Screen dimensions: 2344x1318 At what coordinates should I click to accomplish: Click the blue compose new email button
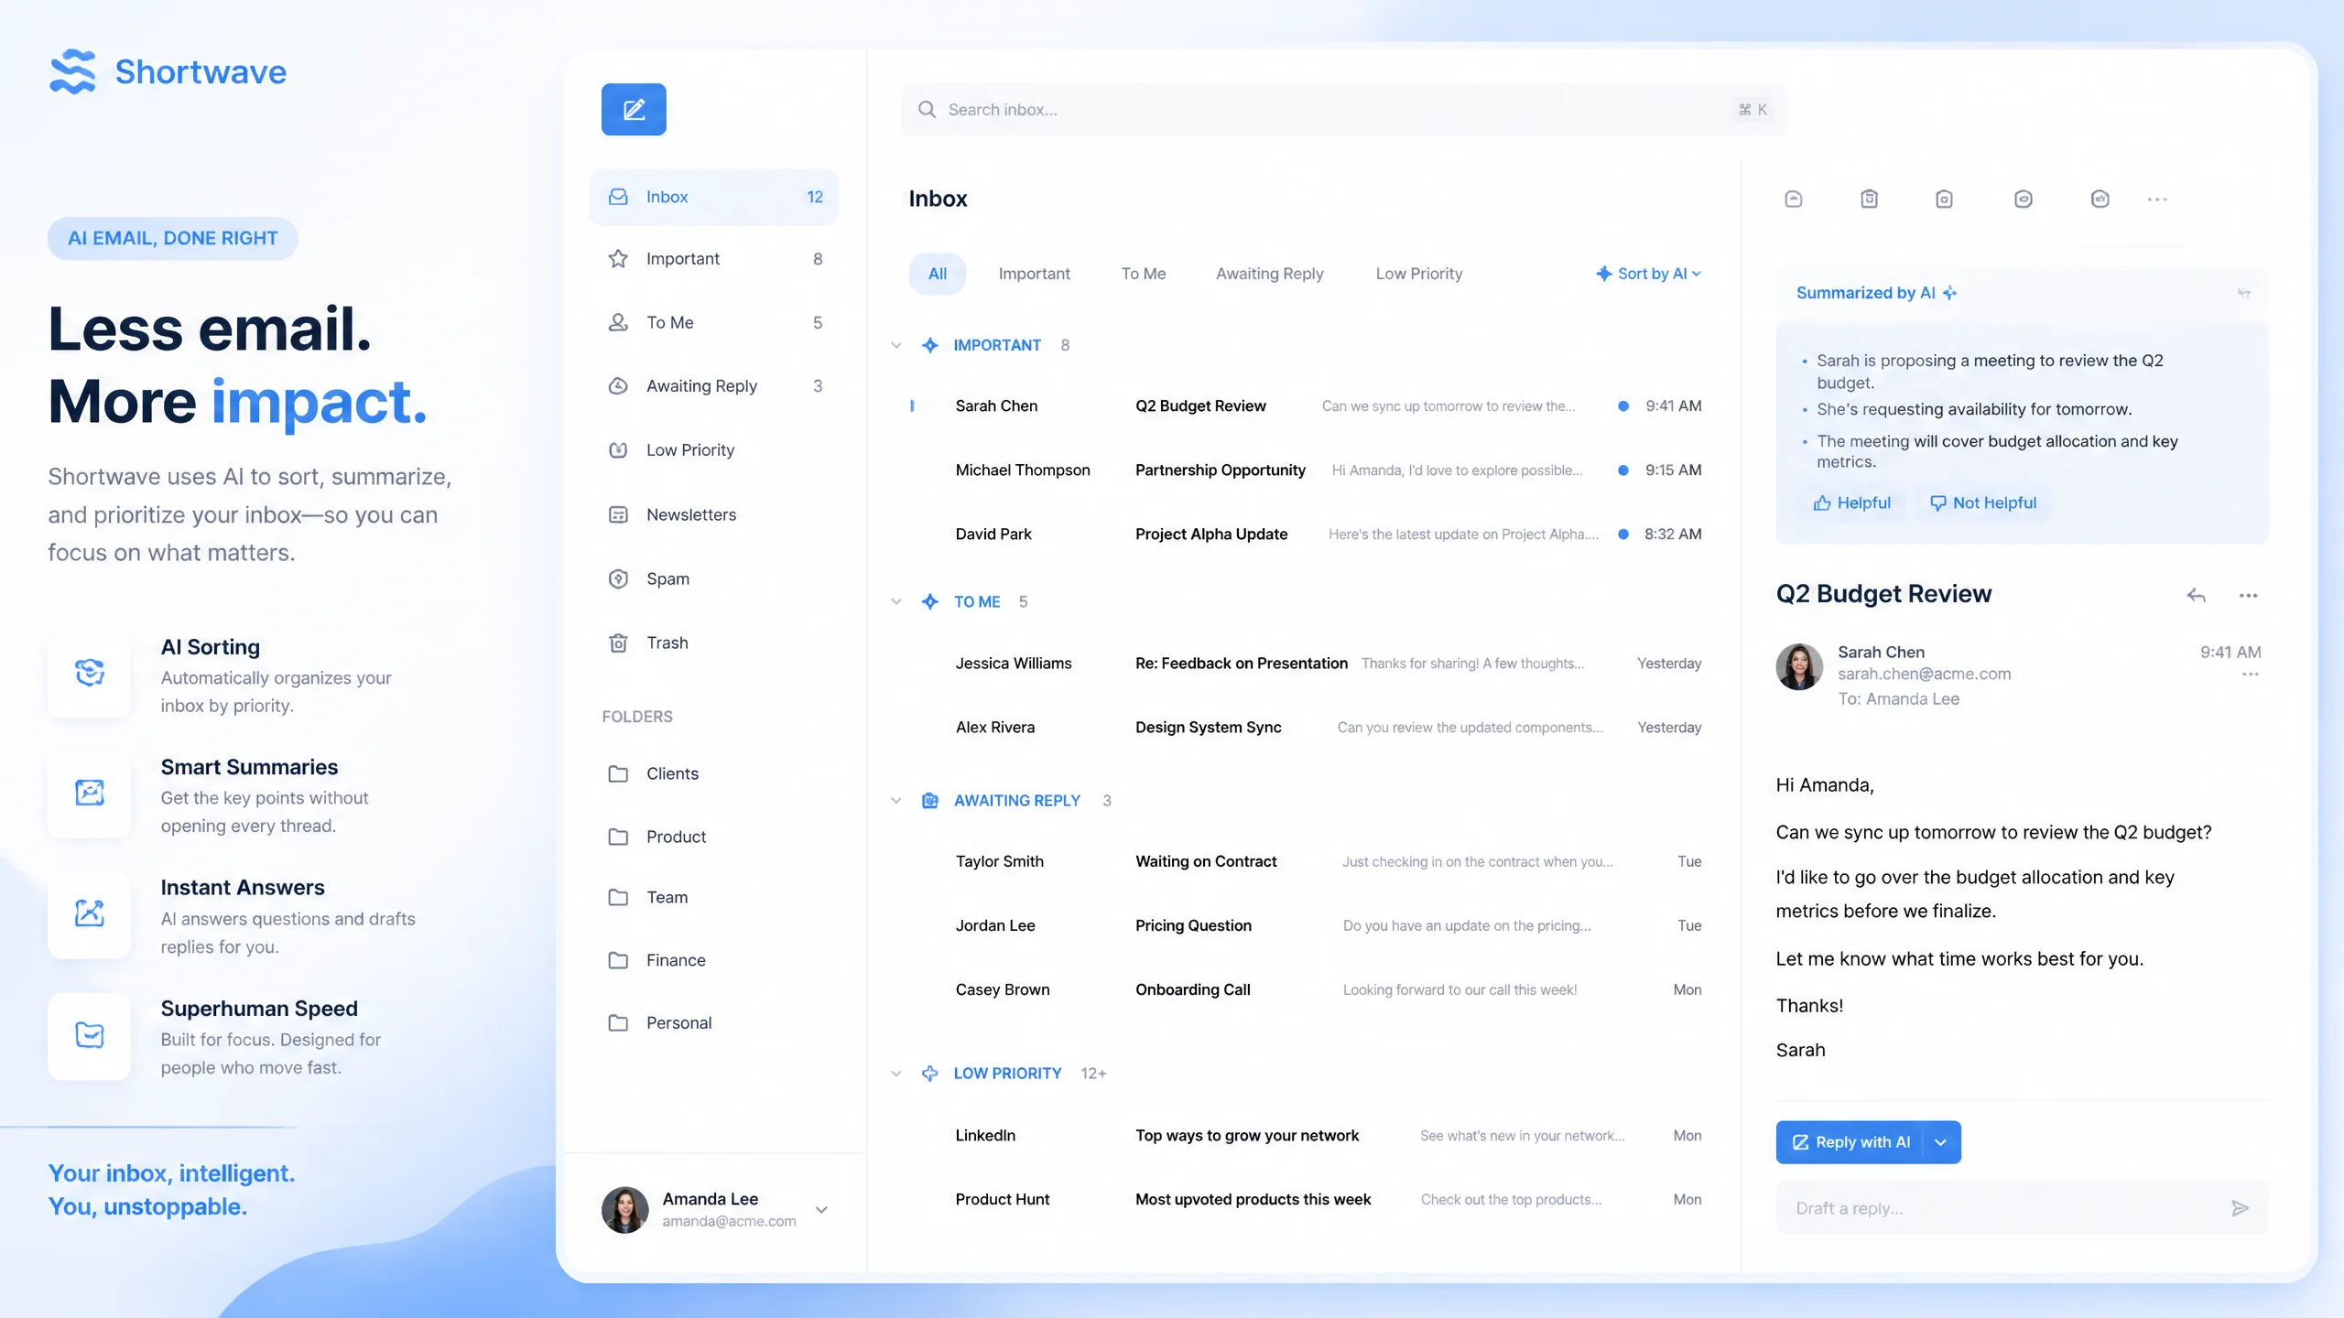click(x=634, y=110)
